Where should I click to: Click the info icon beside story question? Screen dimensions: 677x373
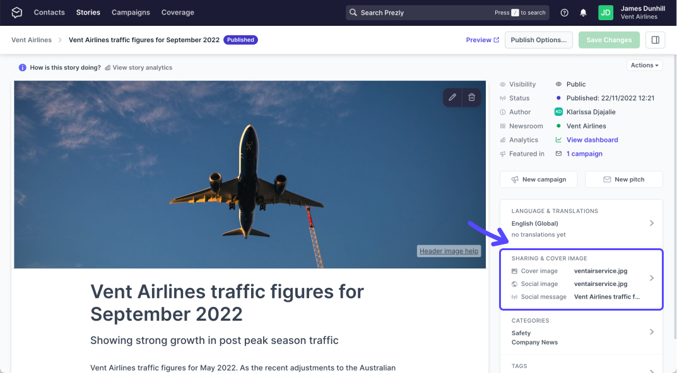[x=23, y=67]
